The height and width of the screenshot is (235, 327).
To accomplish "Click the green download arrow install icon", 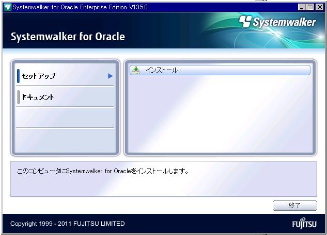I will (x=136, y=70).
